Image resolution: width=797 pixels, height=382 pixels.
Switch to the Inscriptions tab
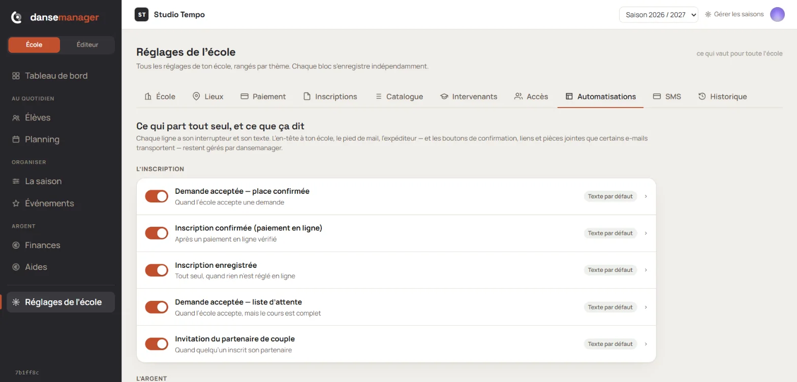(330, 96)
